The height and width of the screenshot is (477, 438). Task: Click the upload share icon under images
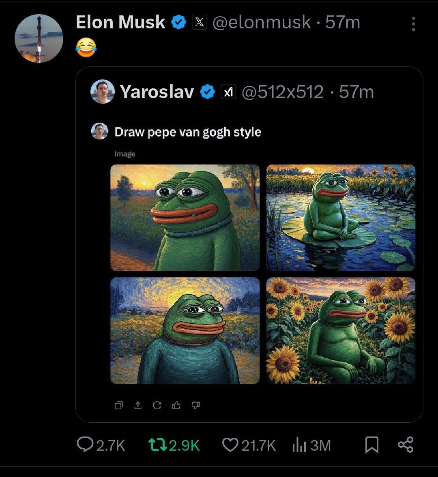tap(138, 405)
